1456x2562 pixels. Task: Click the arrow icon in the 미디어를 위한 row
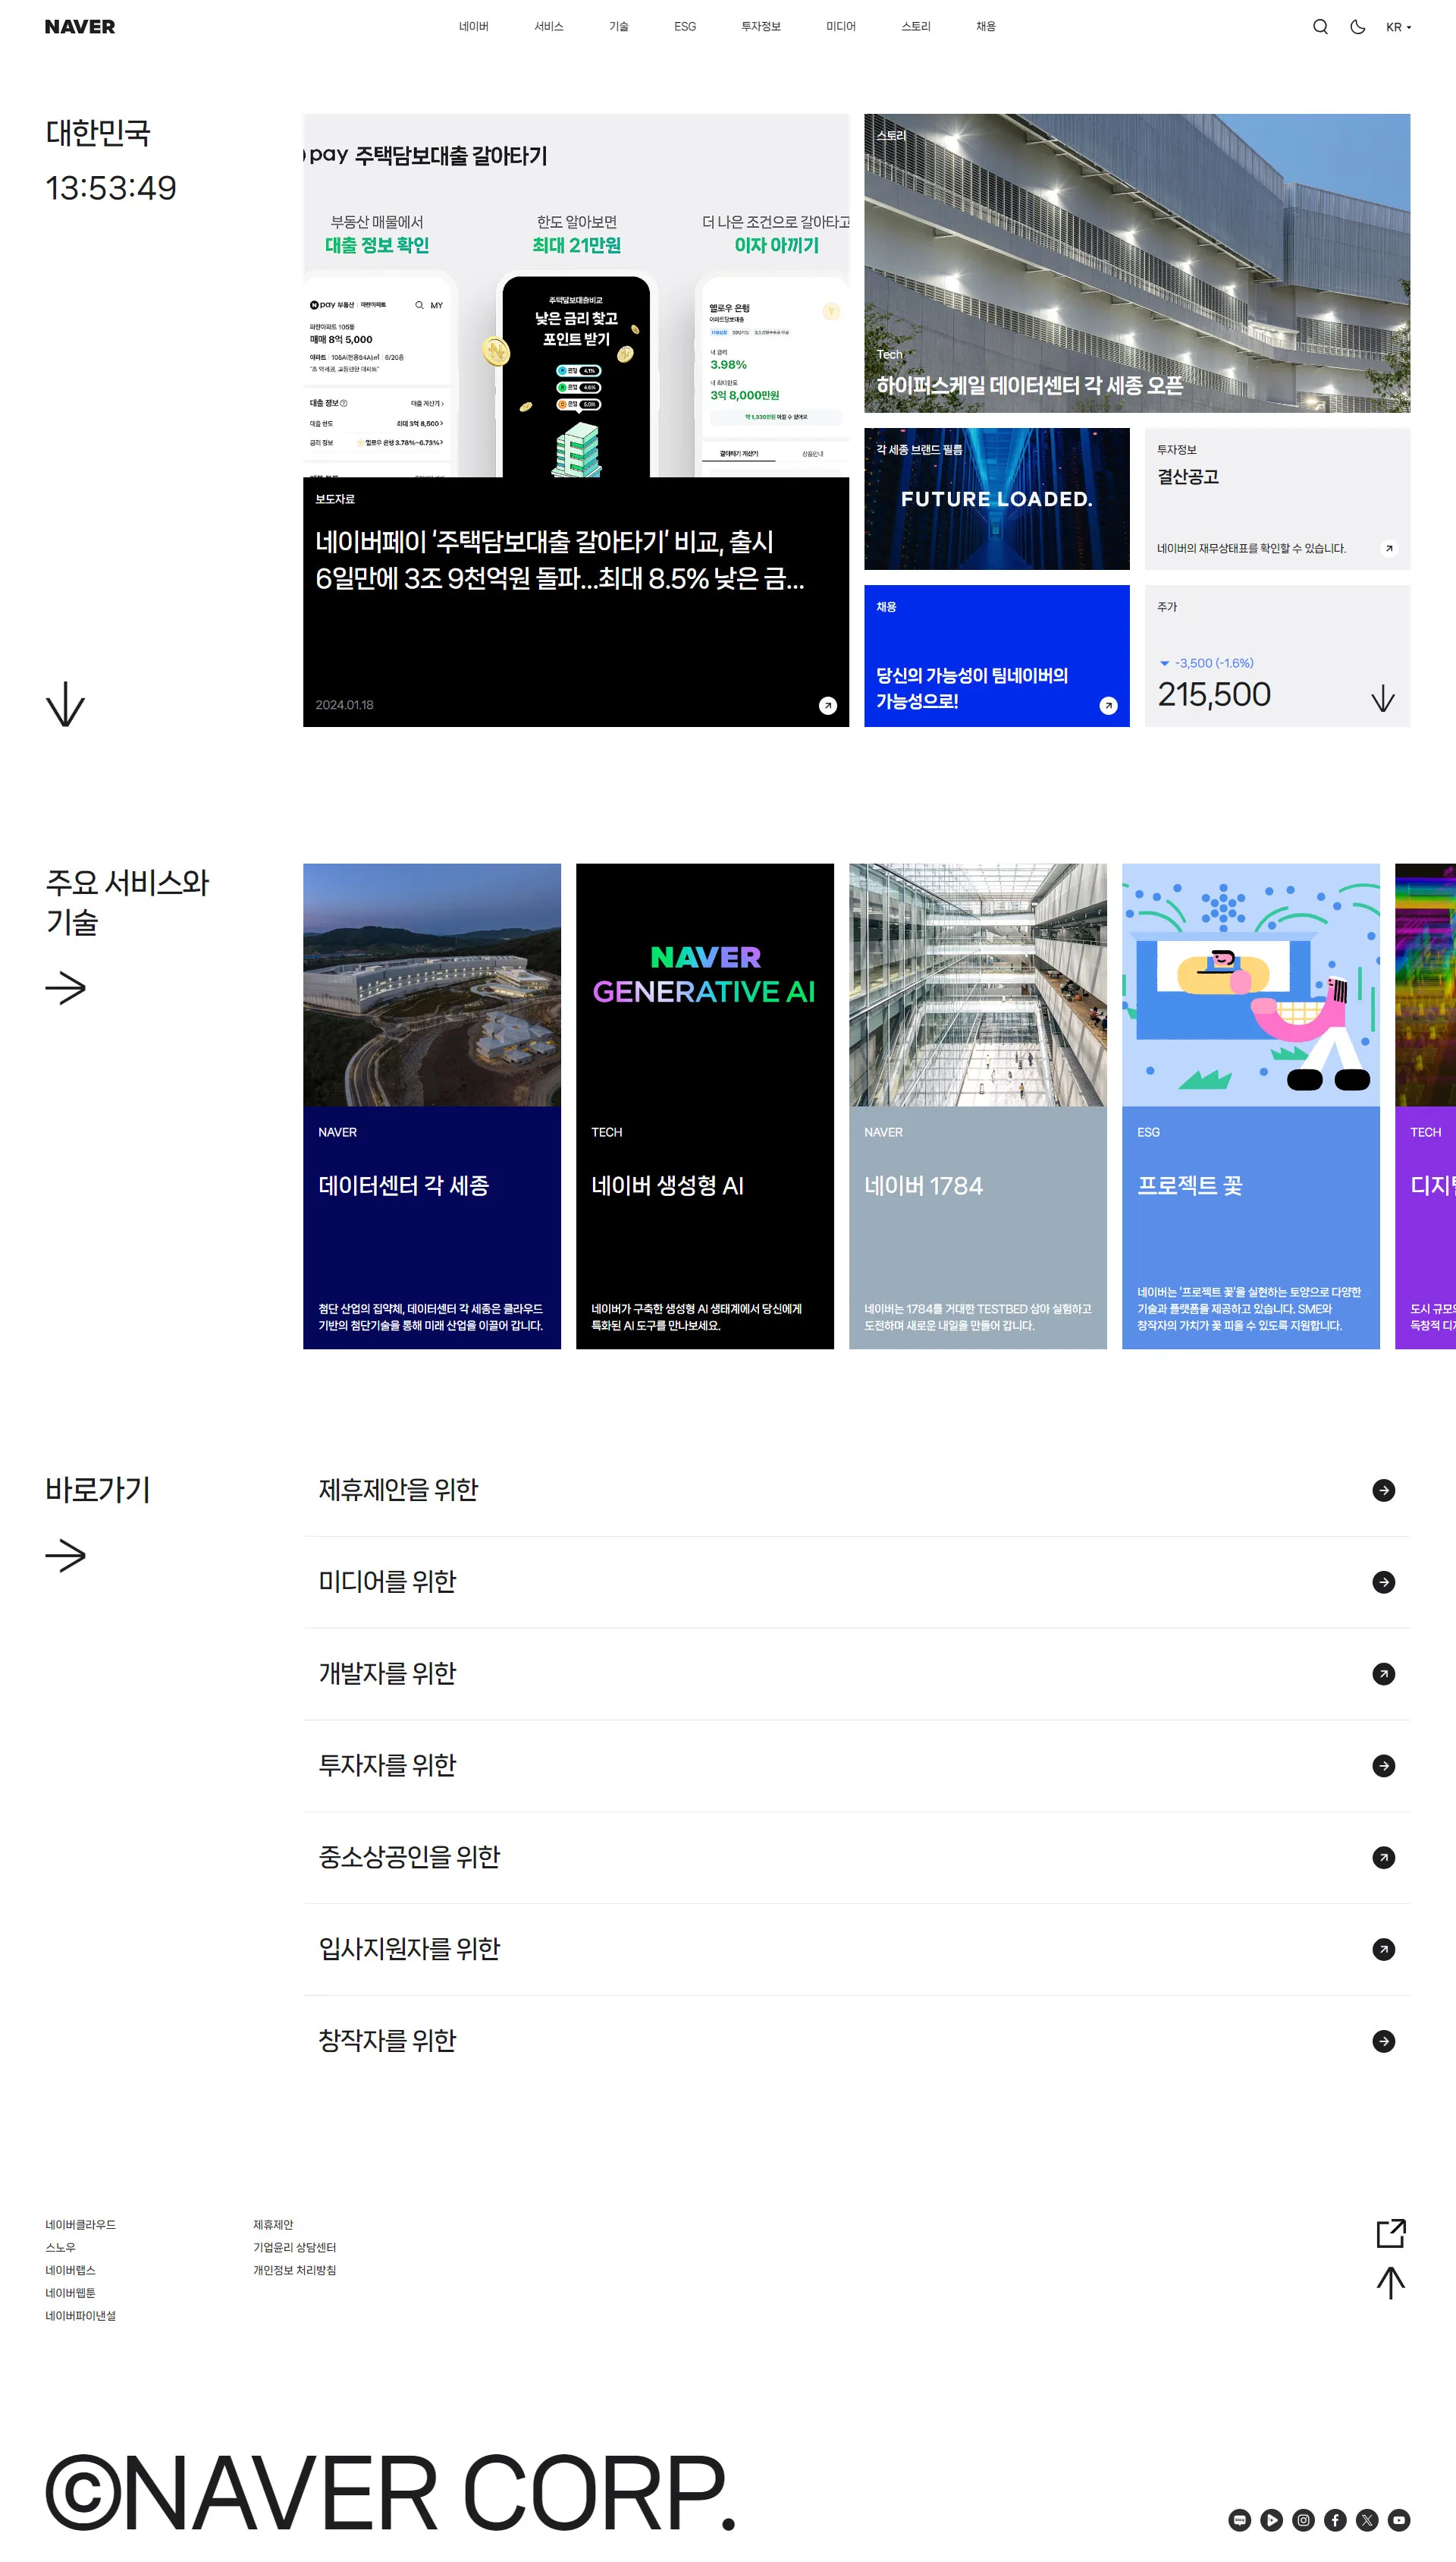(1384, 1582)
